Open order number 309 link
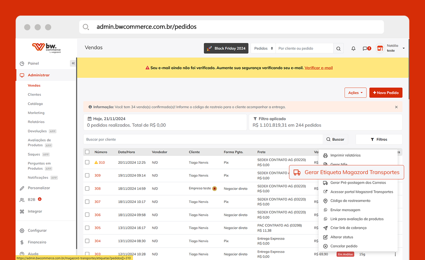The image size is (425, 260). (x=97, y=175)
